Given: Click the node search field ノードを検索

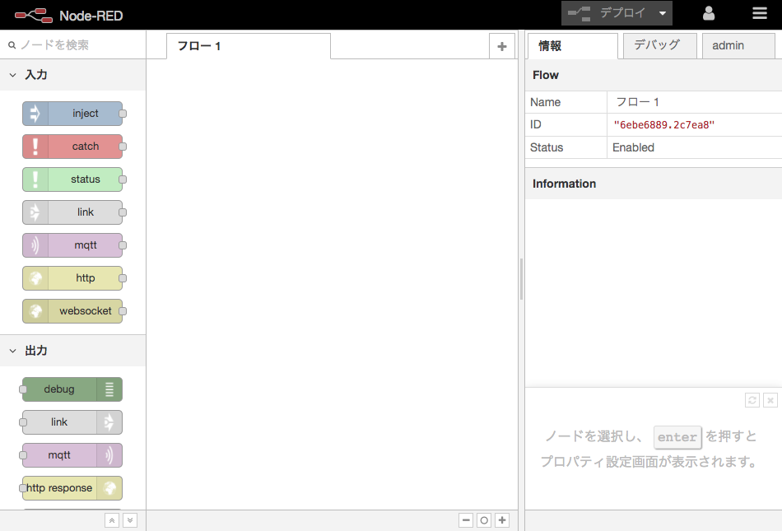Looking at the screenshot, I should 72,45.
